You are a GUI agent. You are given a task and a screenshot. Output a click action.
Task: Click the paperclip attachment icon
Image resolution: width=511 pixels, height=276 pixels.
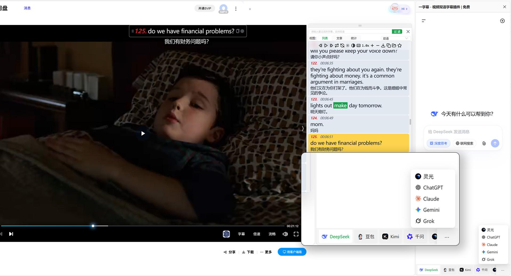pos(484,143)
